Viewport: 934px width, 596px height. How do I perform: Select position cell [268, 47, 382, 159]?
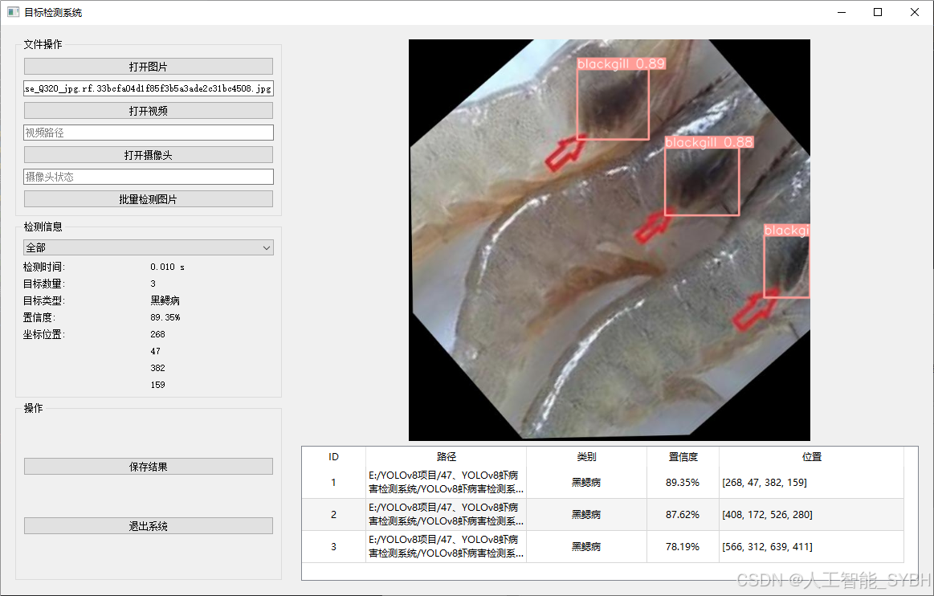point(811,482)
